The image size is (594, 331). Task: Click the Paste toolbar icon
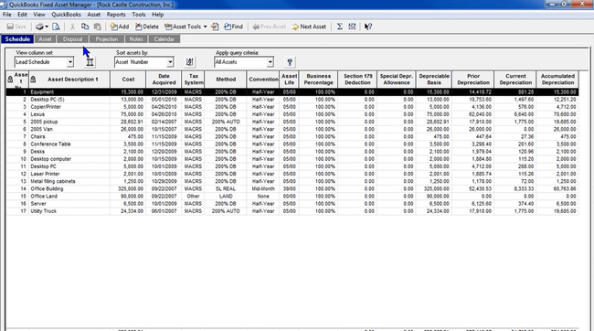click(x=98, y=27)
